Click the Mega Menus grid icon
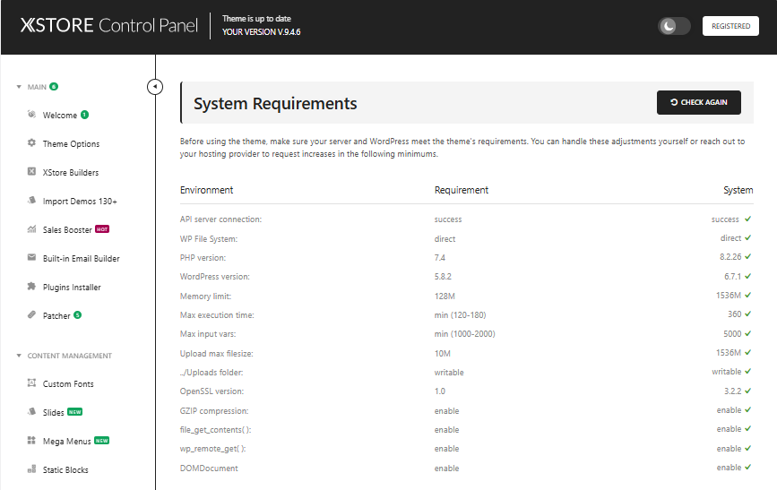 [31, 441]
